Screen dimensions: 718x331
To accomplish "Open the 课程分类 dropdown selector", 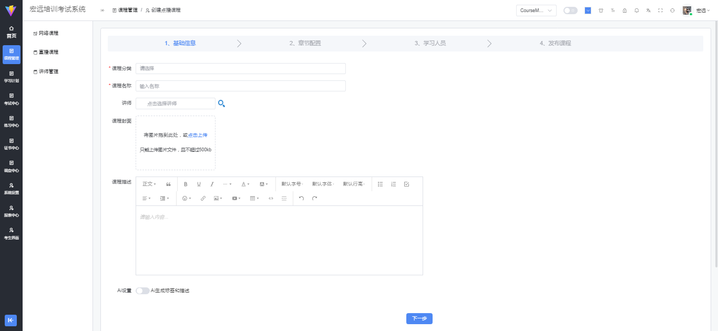I will pos(240,68).
